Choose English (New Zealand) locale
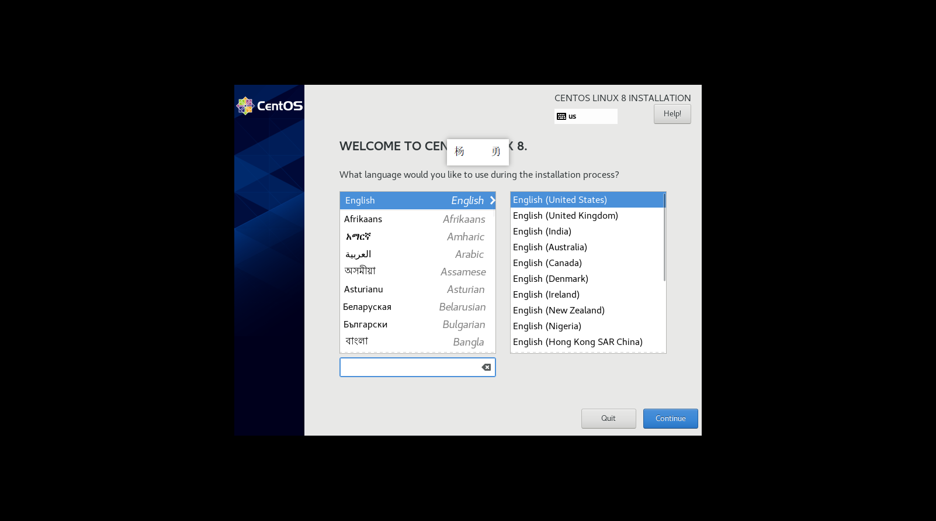This screenshot has width=936, height=521. click(x=587, y=310)
